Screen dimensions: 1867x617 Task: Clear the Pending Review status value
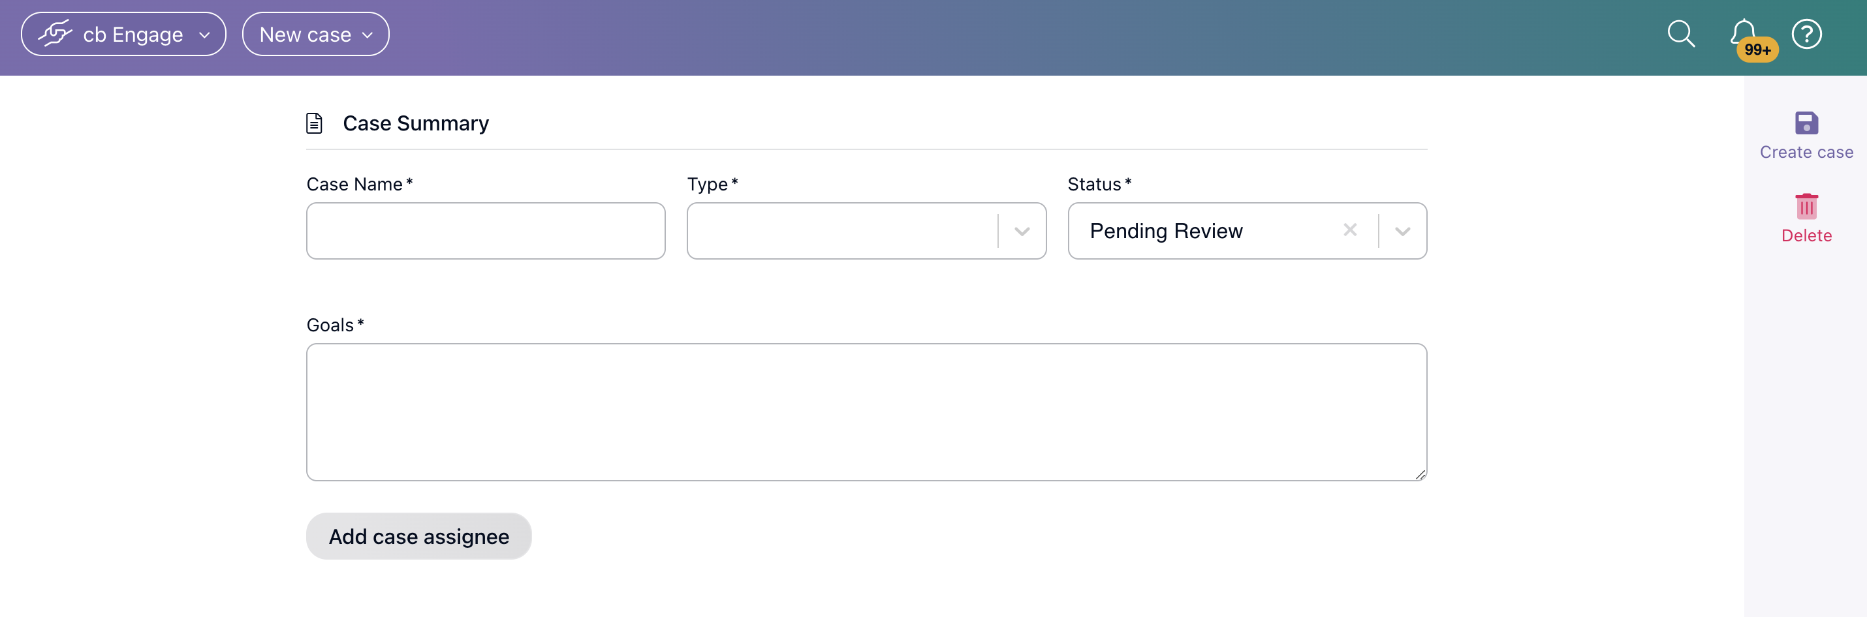1349,230
